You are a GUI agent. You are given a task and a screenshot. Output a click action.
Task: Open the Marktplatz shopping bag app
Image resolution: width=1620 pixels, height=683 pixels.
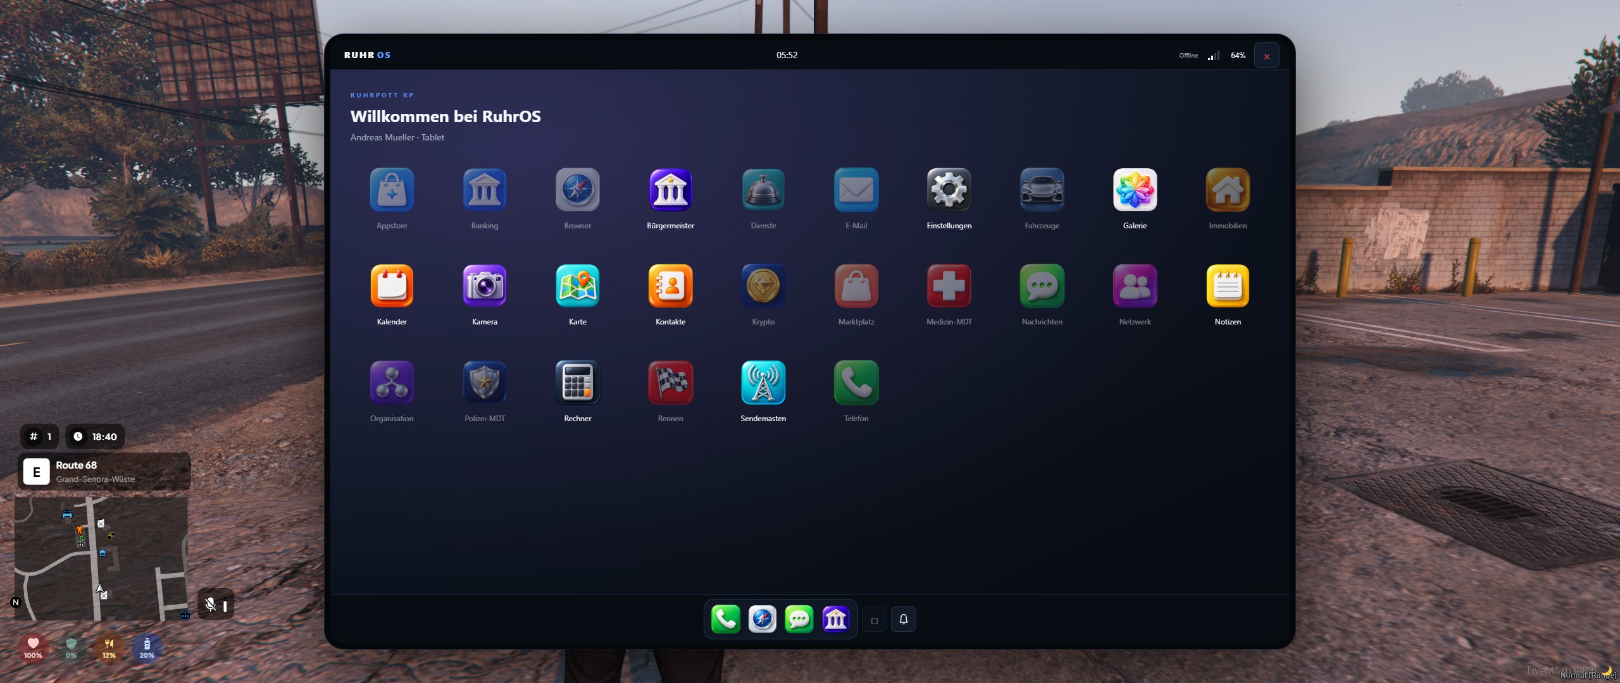pos(856,286)
